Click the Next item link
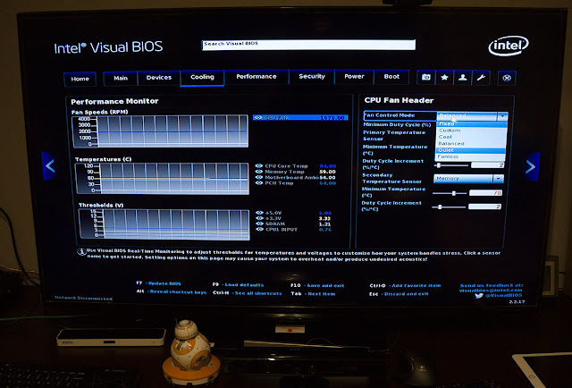This screenshot has width=572, height=388. tap(322, 294)
